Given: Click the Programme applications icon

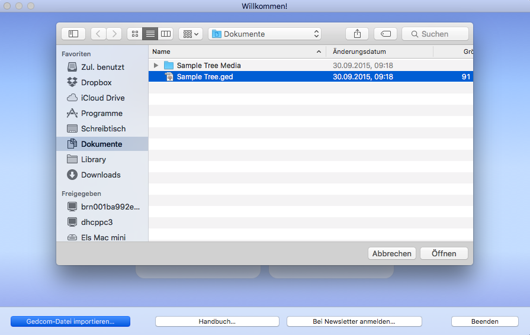Looking at the screenshot, I should [72, 113].
